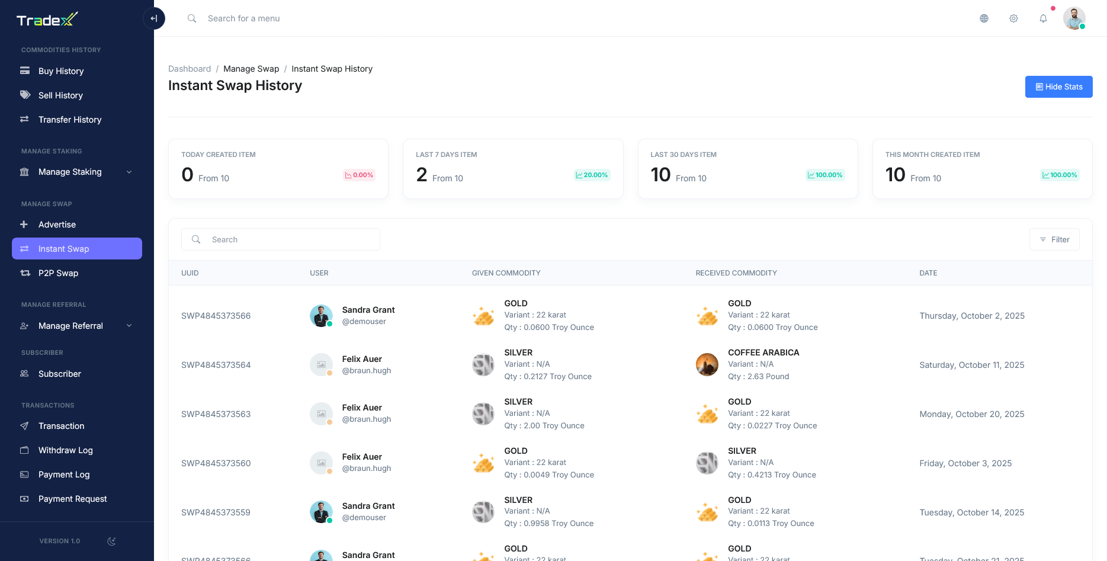Image resolution: width=1107 pixels, height=561 pixels.
Task: Toggle dark mode moon icon
Action: 111,541
